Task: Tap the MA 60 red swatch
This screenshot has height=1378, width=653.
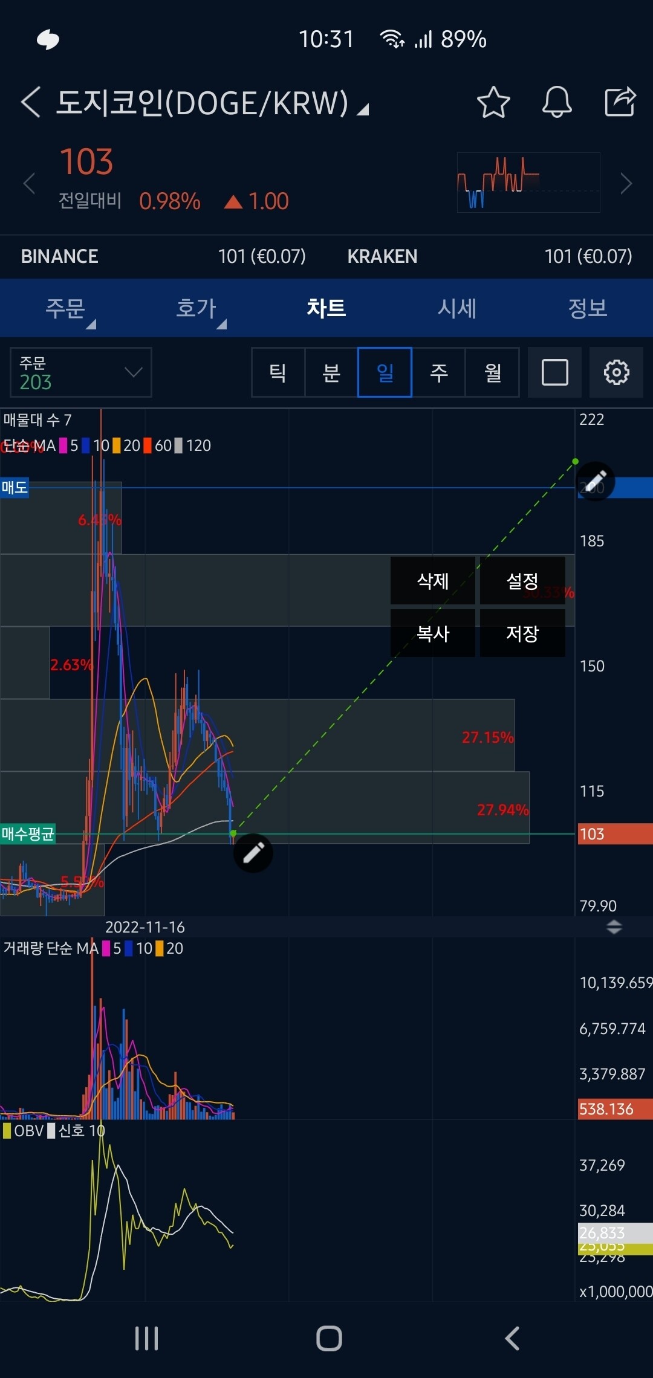Action: tap(147, 446)
